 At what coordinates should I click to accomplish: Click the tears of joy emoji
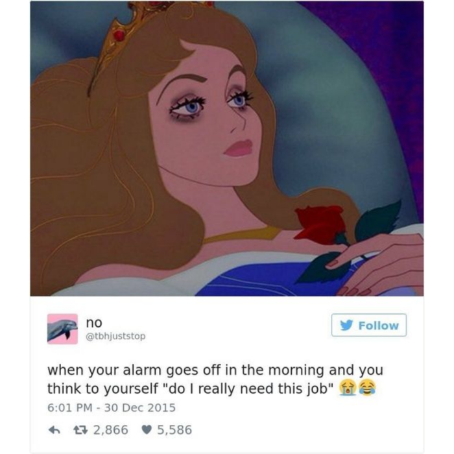[367, 387]
